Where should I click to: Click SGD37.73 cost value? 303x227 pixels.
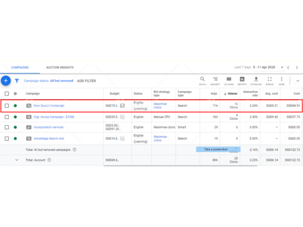(x=293, y=117)
